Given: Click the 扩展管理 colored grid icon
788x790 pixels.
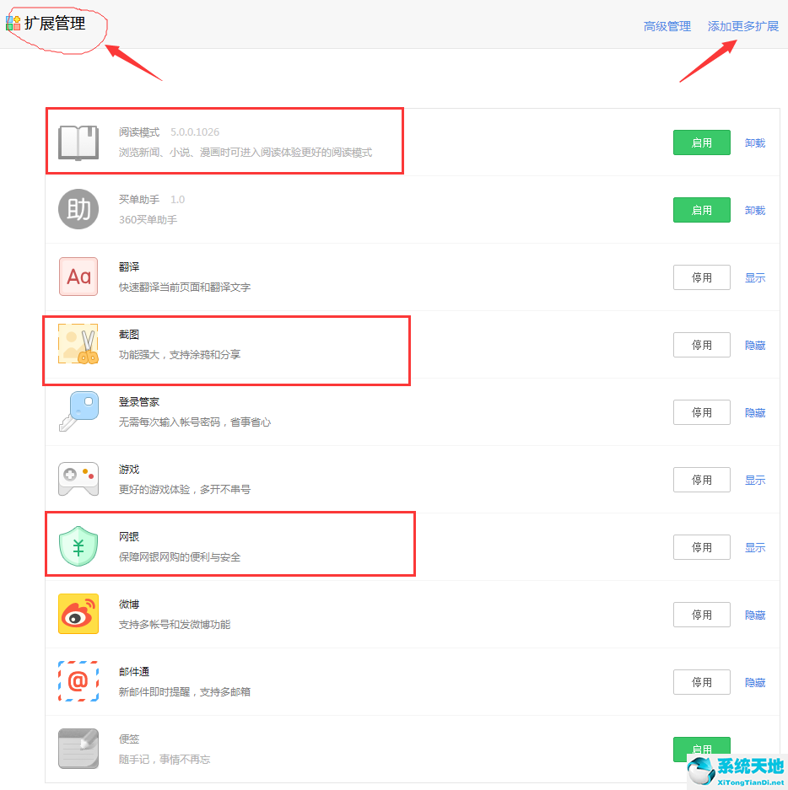Looking at the screenshot, I should click(x=13, y=23).
